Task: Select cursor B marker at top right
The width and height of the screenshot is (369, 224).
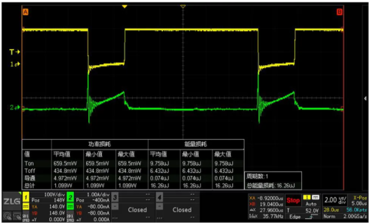Action: 339,12
